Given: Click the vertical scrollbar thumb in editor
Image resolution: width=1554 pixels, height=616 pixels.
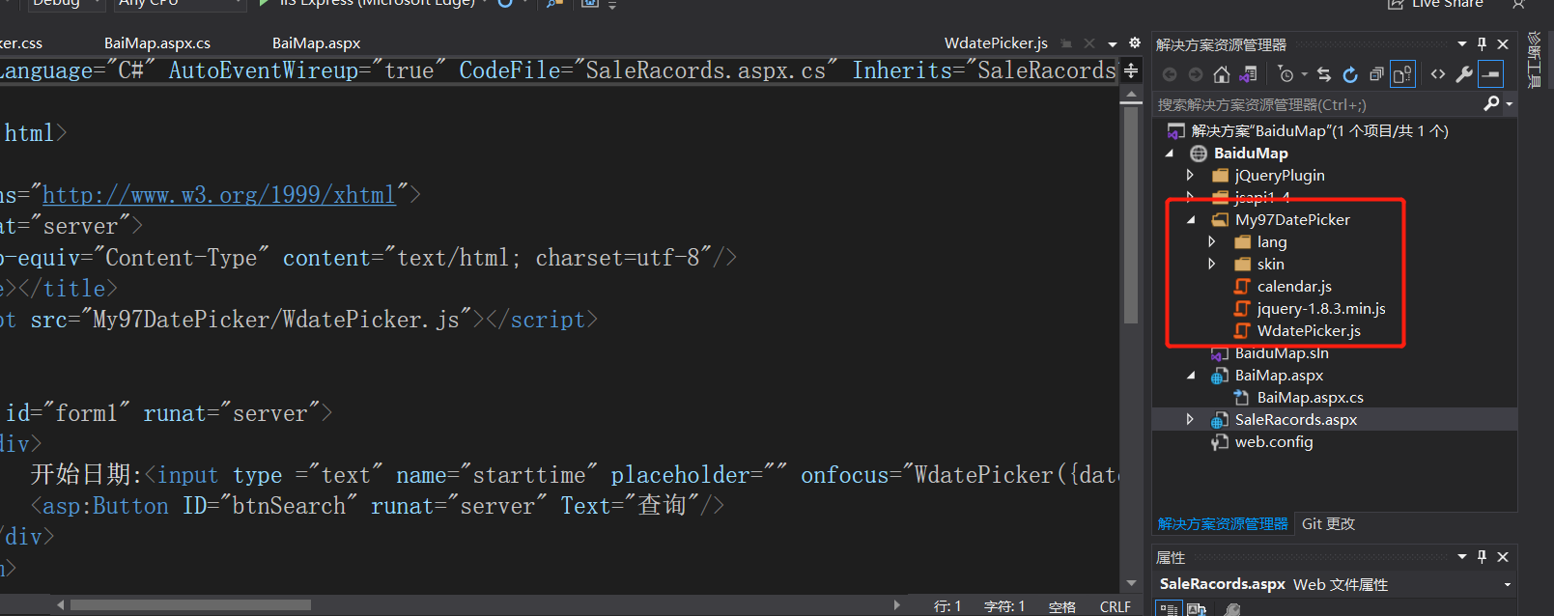Looking at the screenshot, I should pyautogui.click(x=1131, y=214).
